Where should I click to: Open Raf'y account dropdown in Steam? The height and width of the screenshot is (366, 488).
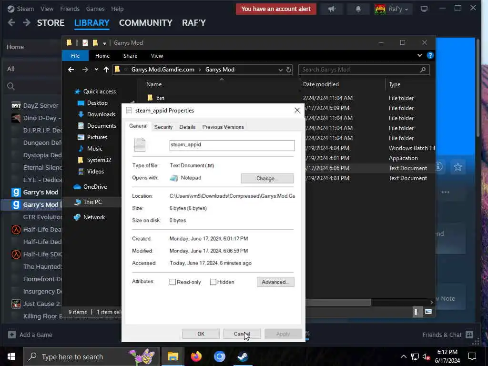[x=392, y=9]
